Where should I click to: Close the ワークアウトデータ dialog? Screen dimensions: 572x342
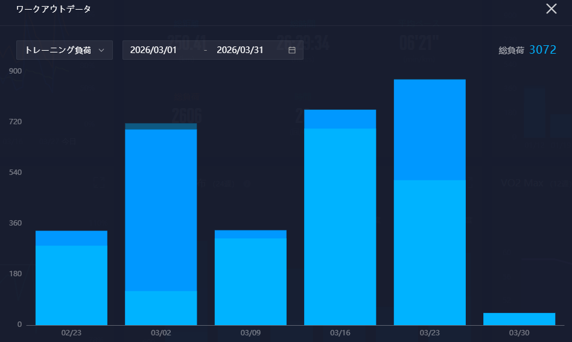click(551, 9)
